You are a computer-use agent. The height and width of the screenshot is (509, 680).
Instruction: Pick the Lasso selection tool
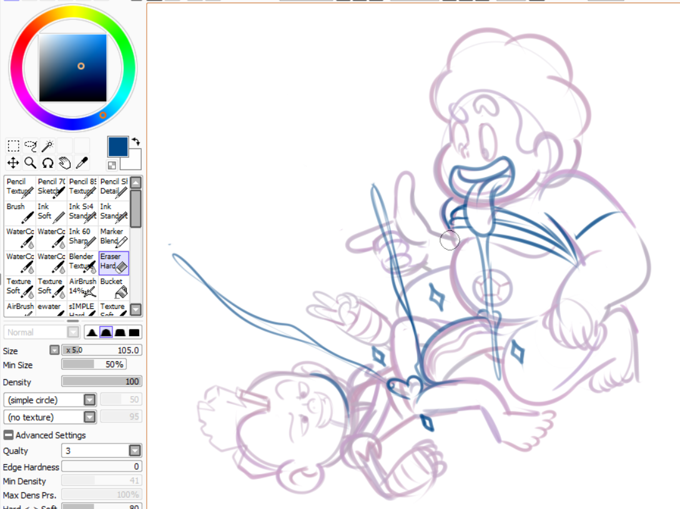pyautogui.click(x=31, y=146)
